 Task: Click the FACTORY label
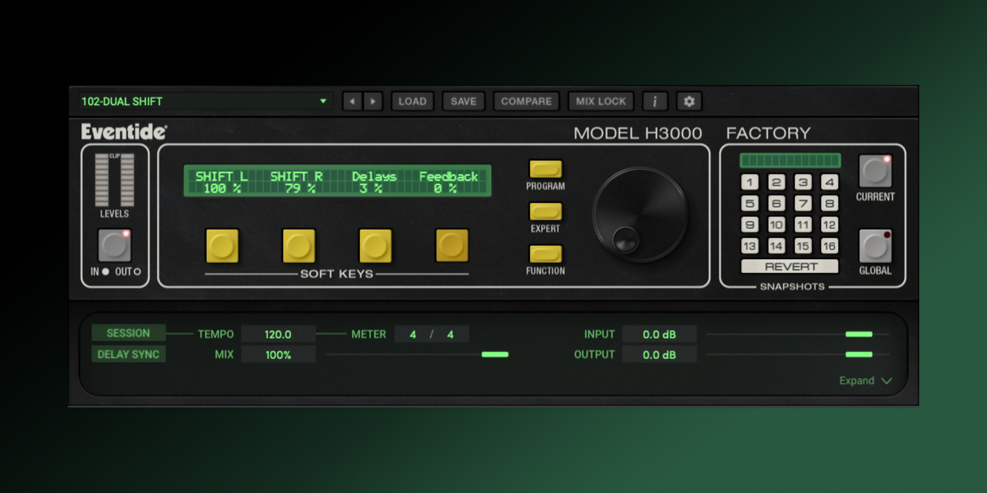pos(768,133)
